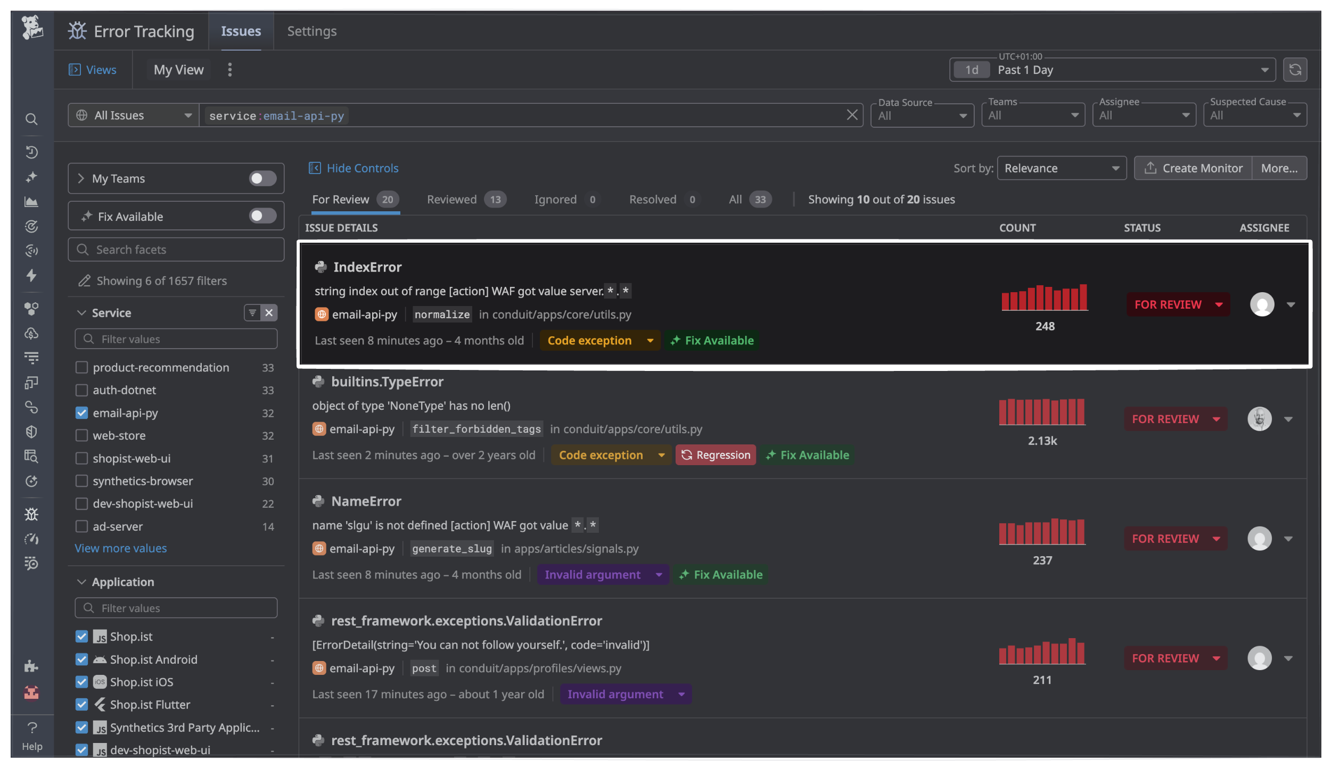Check the web-store service checkbox
1332x768 pixels.
click(81, 435)
